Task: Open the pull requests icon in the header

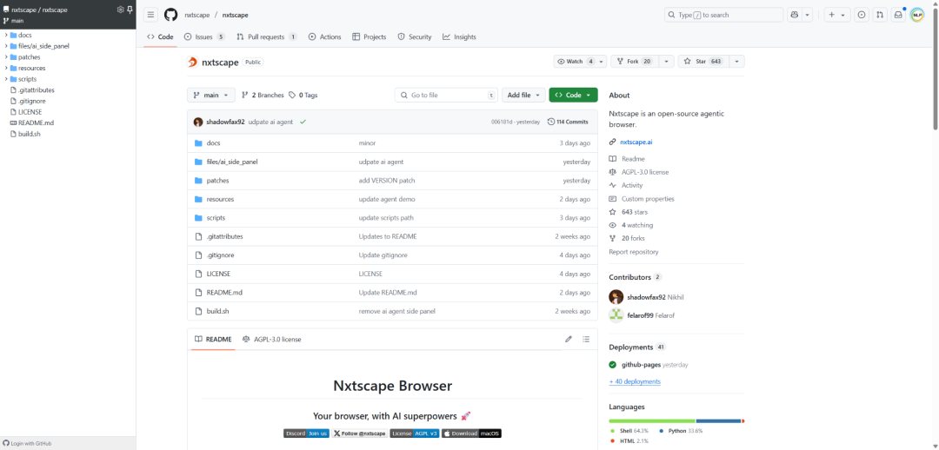Action: pyautogui.click(x=880, y=15)
